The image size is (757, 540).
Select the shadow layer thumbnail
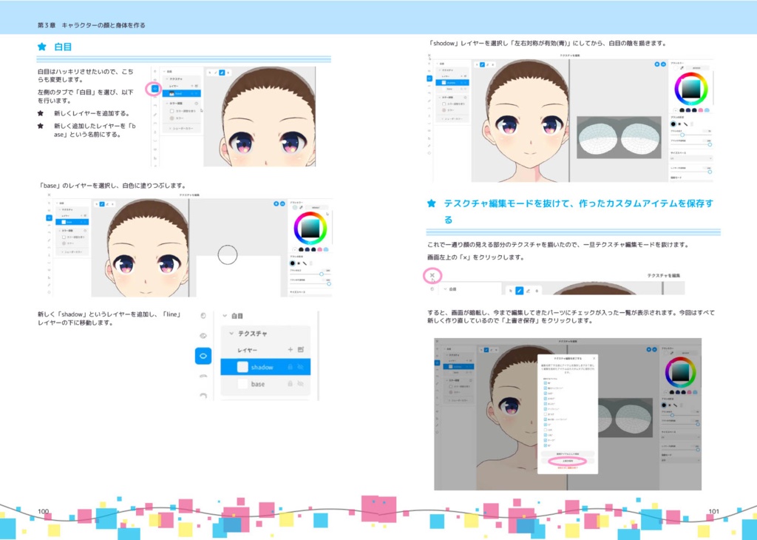point(242,368)
